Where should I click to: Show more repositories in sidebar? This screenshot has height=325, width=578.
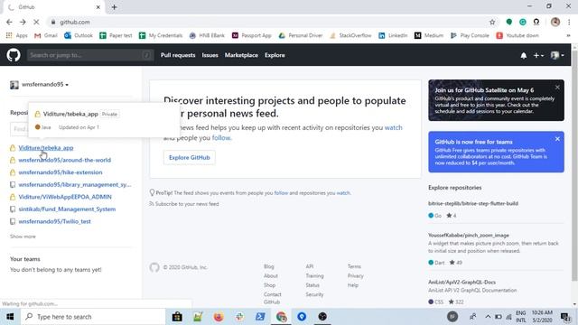pyautogui.click(x=23, y=237)
